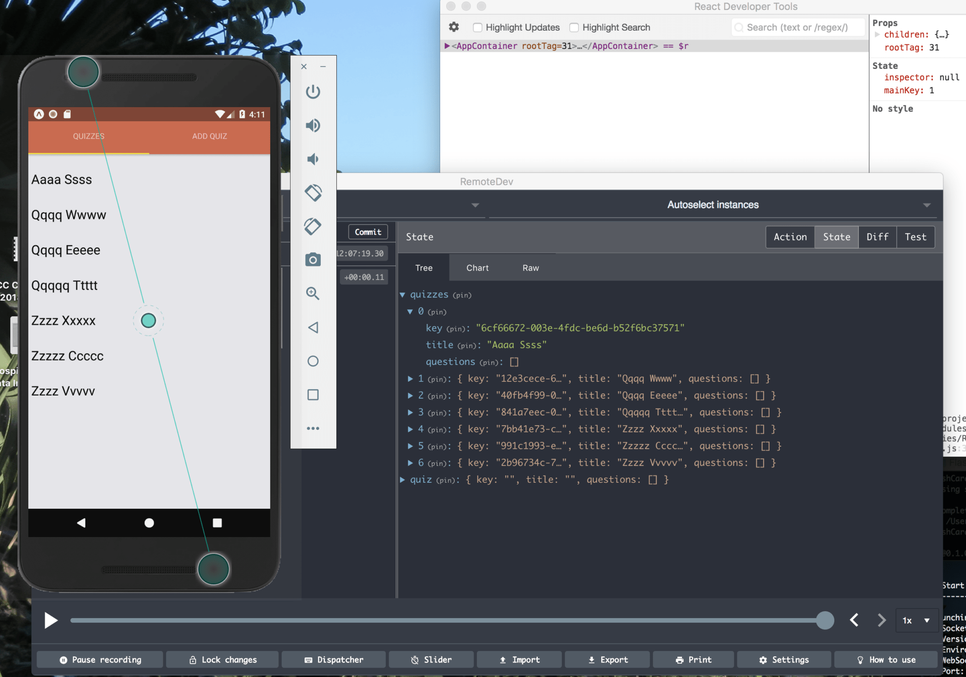Image resolution: width=966 pixels, height=677 pixels.
Task: Expand quizzes item 6 Zzzz Vvvvv
Action: click(x=410, y=463)
